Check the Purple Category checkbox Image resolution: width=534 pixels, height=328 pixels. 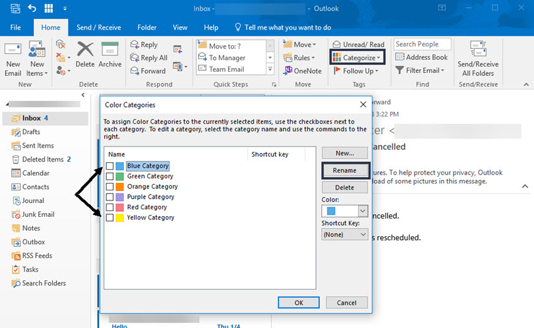[x=110, y=197]
